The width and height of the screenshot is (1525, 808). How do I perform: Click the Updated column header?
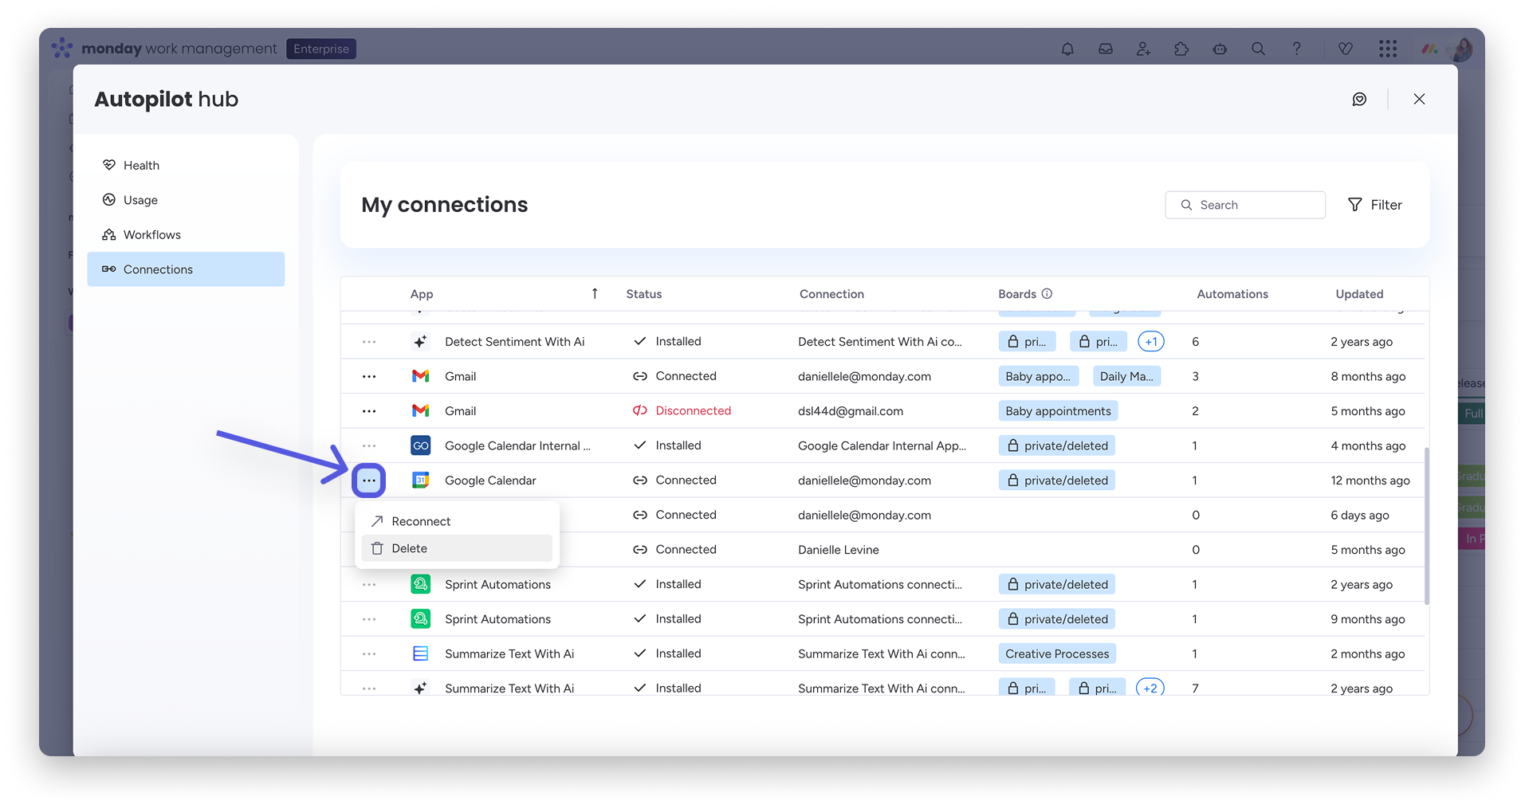[1359, 294]
